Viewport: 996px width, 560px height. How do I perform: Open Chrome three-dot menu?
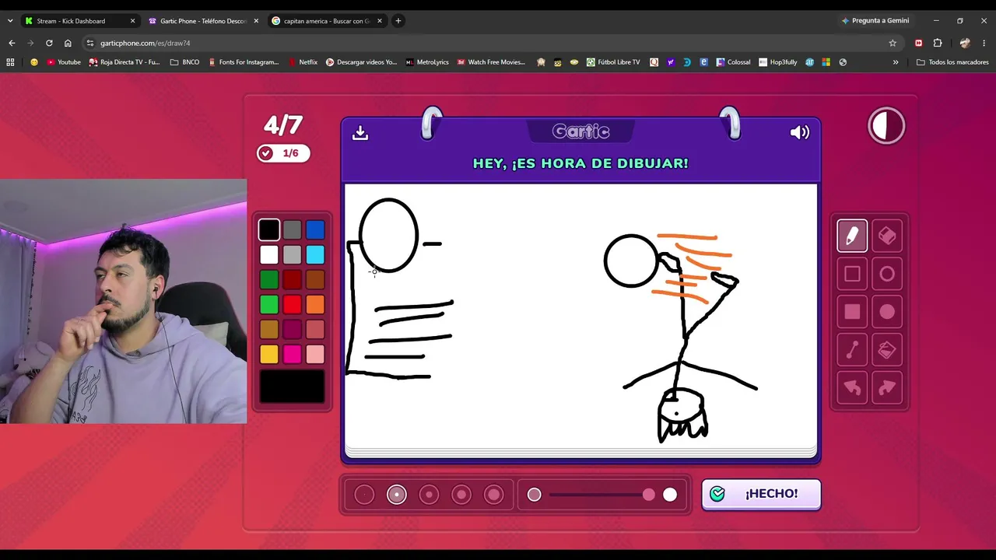pos(984,43)
